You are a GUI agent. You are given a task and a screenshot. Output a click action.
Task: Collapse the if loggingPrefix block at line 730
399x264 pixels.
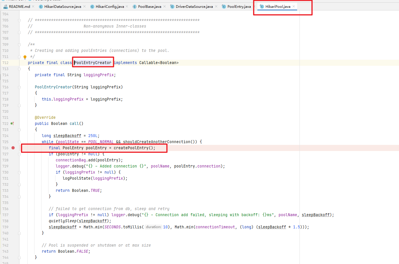[19, 172]
